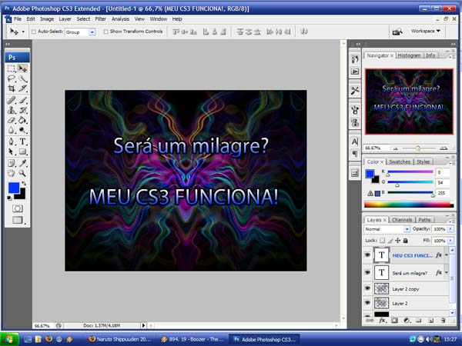Enable Show Transform Controls checkbox
The image size is (462, 346).
pos(105,32)
